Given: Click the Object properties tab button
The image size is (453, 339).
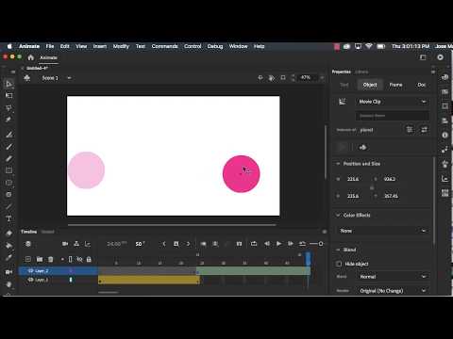Looking at the screenshot, I should coord(370,85).
